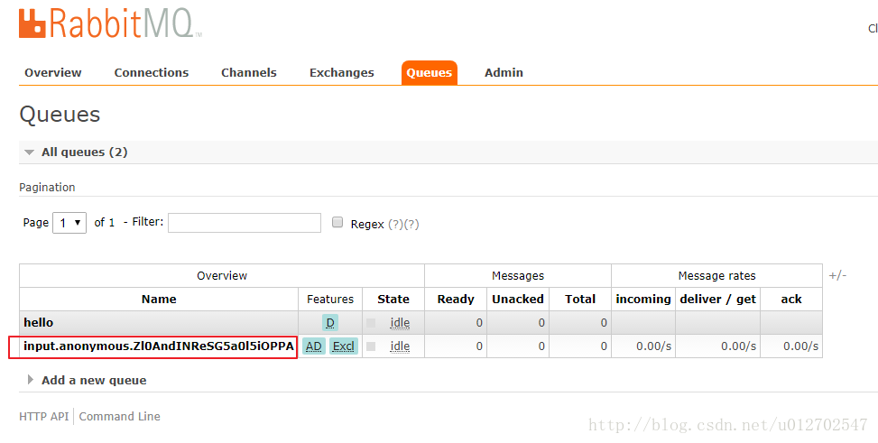Click the D feature badge for hello
The image size is (878, 443).
pos(330,323)
